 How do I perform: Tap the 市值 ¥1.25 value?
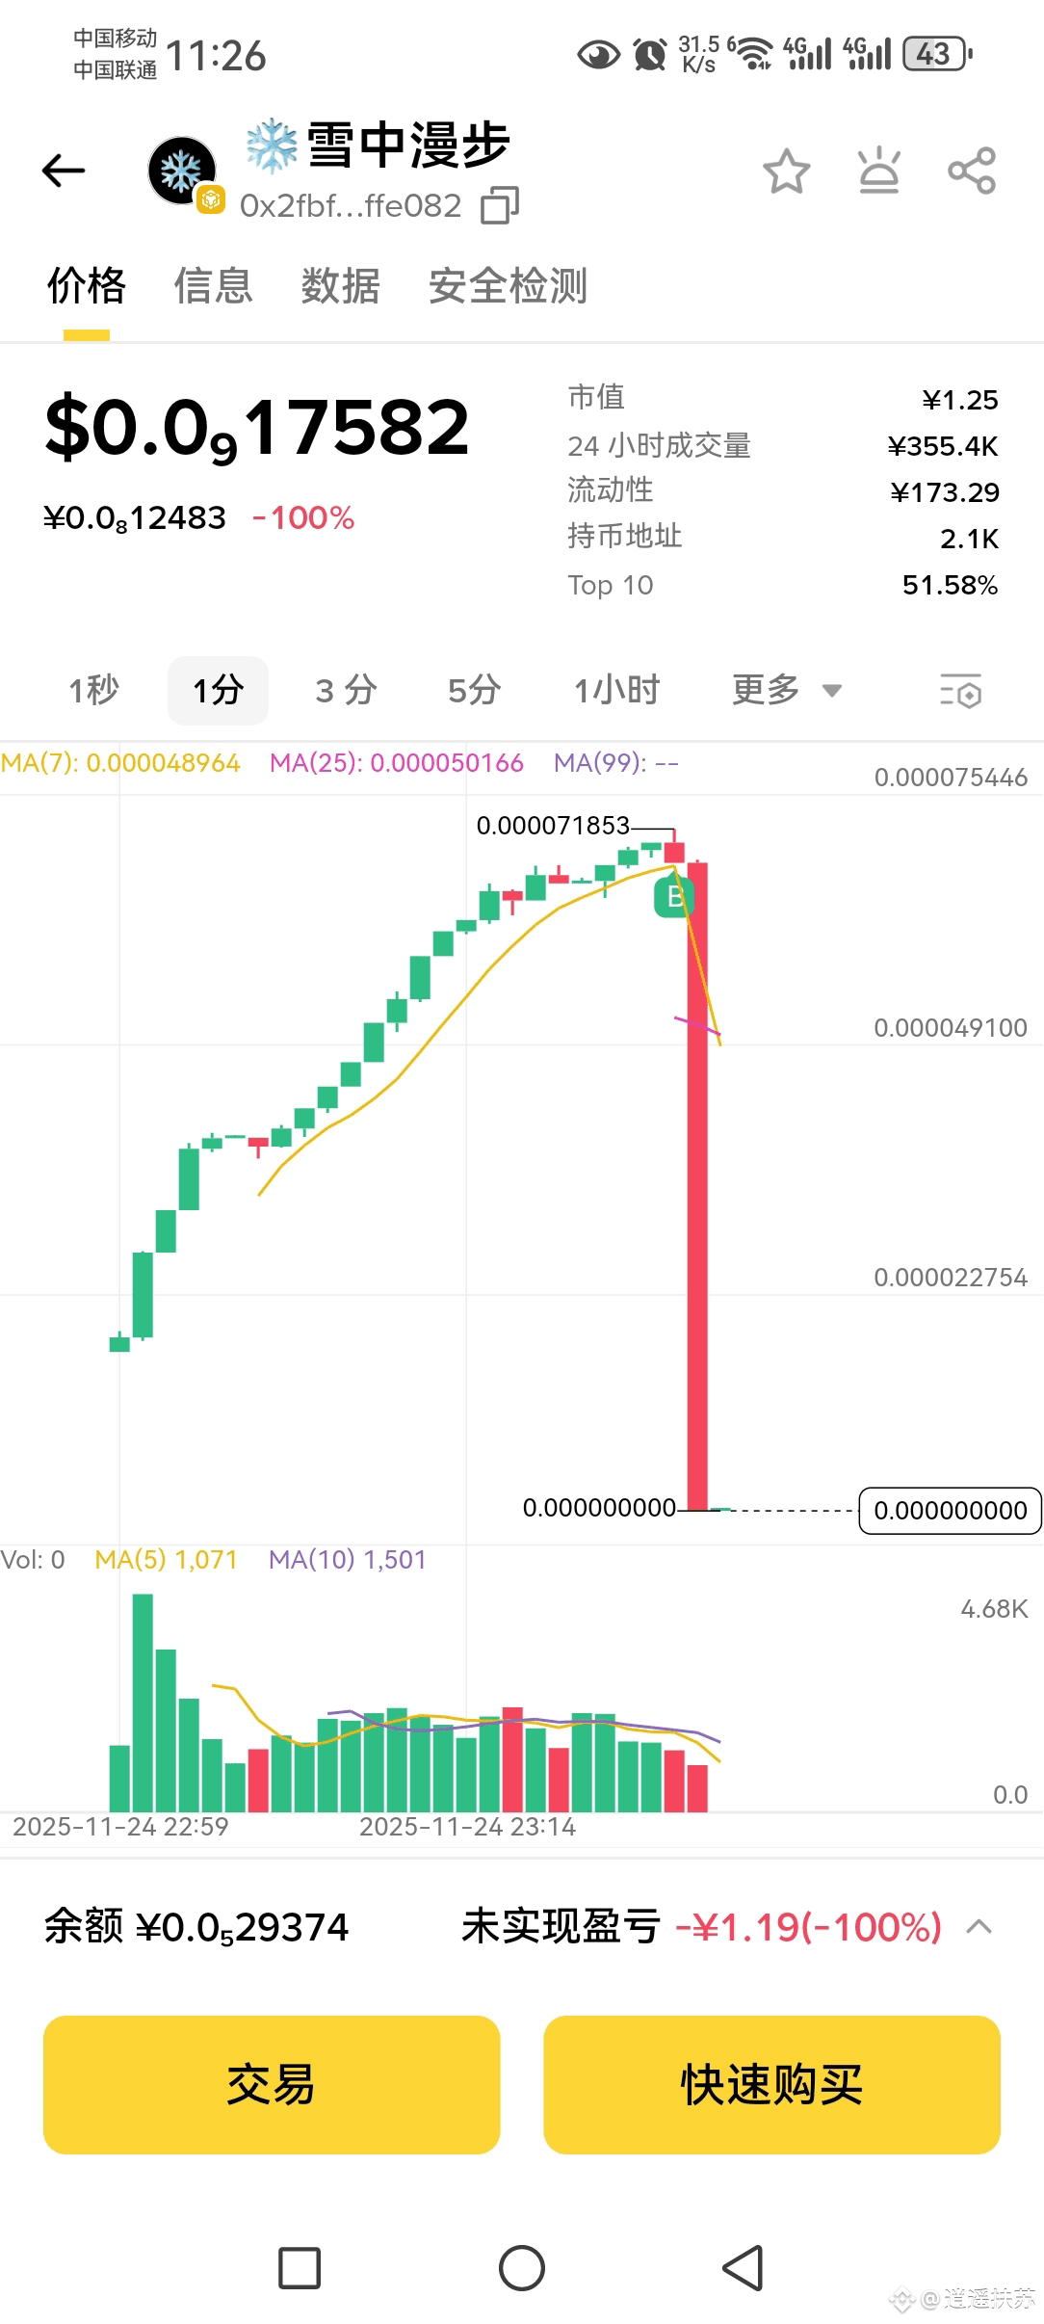pyautogui.click(x=960, y=400)
